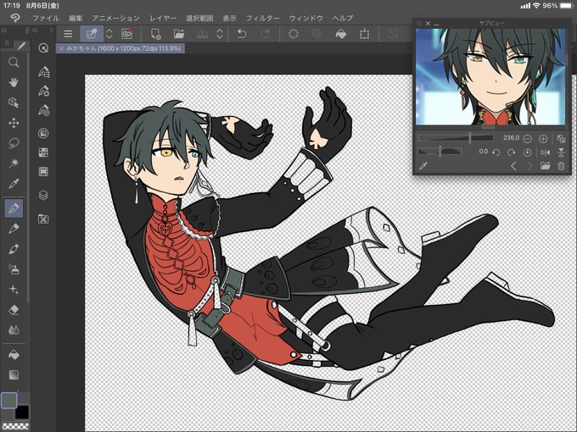Select the Eyedropper tool in left toolbar
Image resolution: width=577 pixels, height=432 pixels.
14,183
